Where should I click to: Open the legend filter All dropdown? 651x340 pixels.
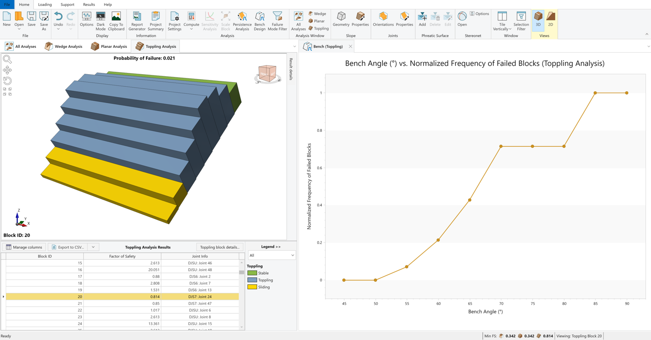[x=272, y=255]
